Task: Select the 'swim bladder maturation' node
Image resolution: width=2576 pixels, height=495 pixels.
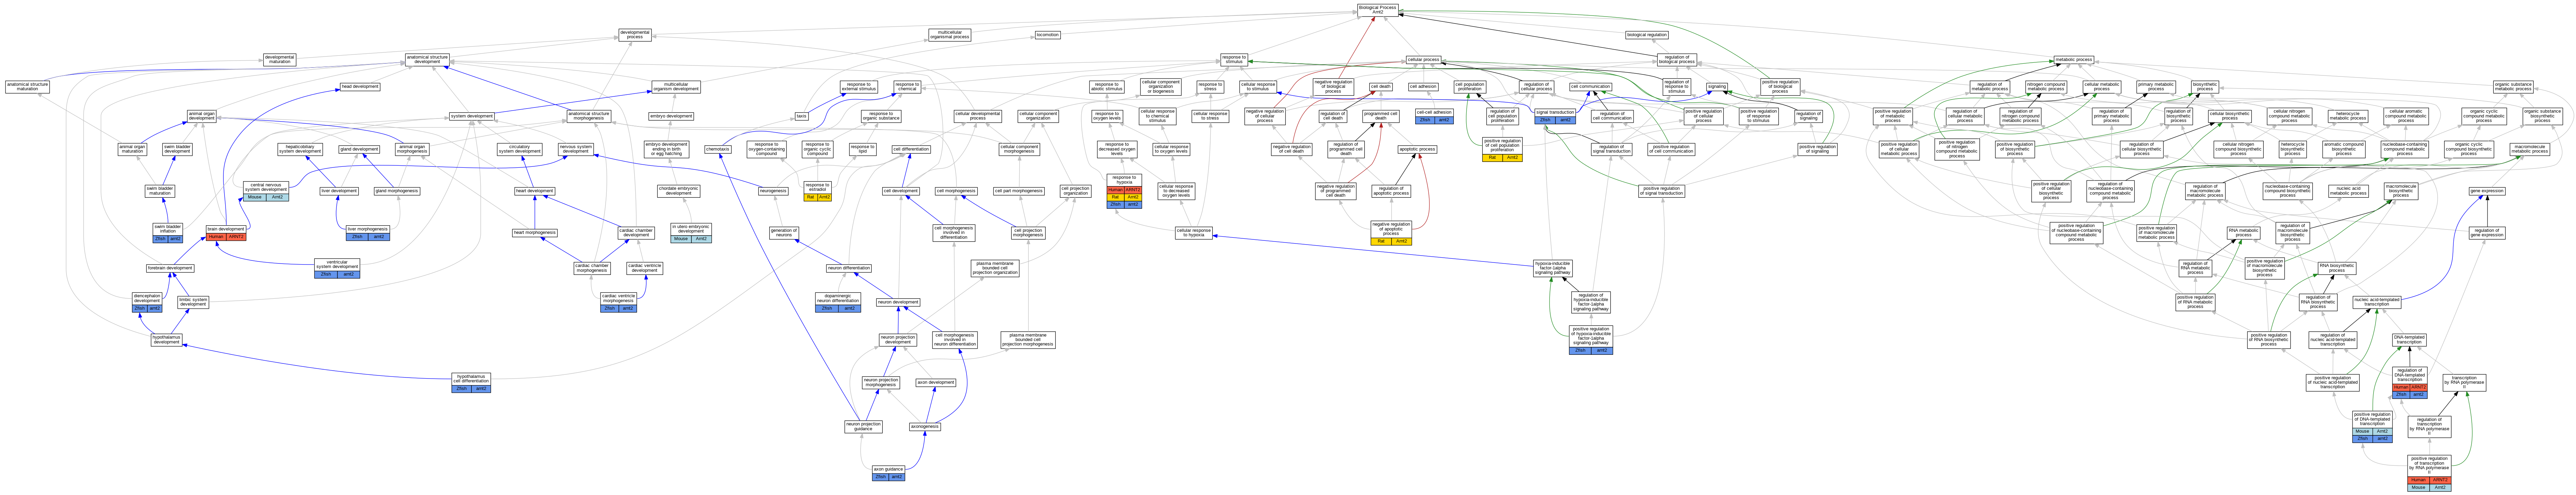Action: [160, 190]
